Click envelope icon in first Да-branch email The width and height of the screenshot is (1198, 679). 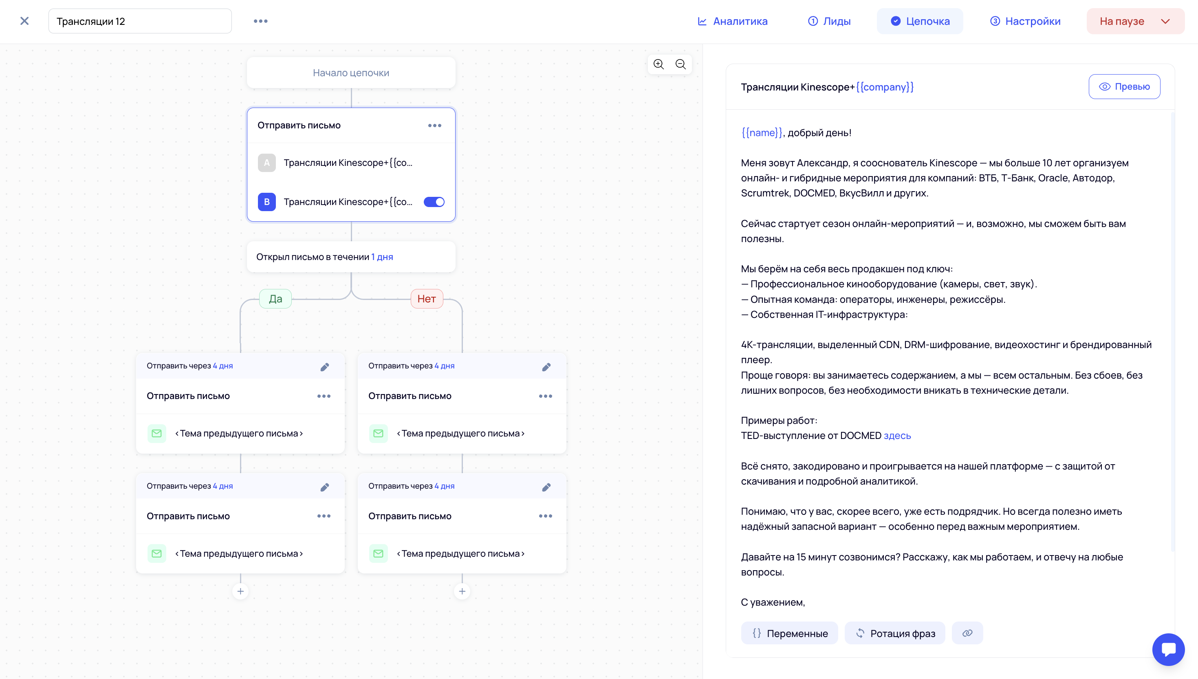[x=156, y=434]
